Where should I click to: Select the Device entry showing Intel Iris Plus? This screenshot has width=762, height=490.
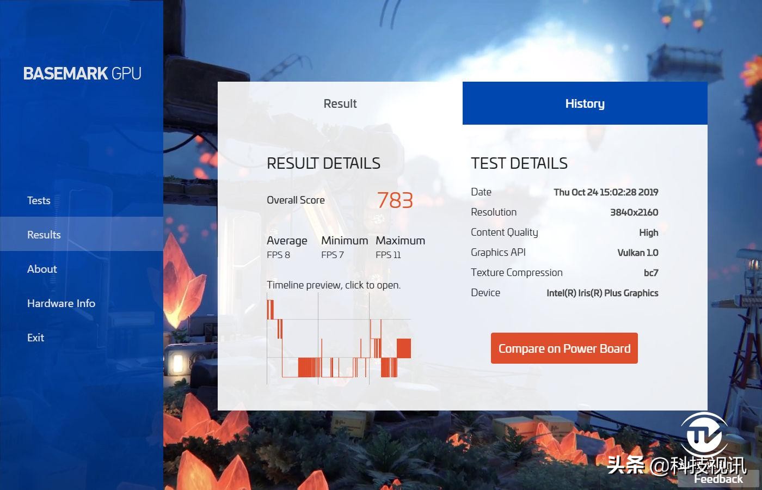[x=603, y=292]
